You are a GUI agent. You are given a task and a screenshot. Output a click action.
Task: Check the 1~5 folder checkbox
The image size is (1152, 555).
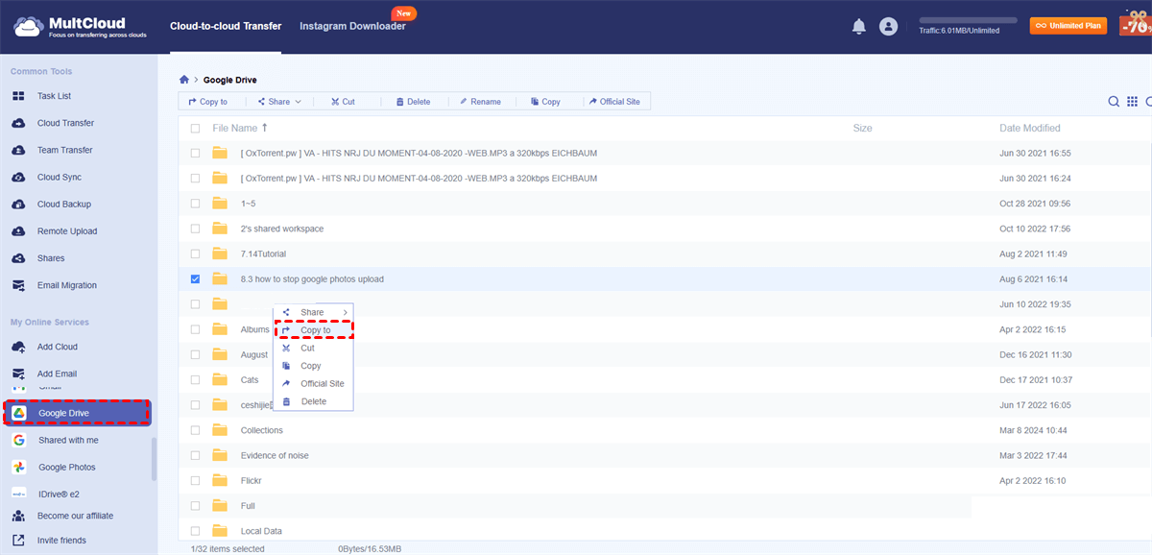click(196, 204)
